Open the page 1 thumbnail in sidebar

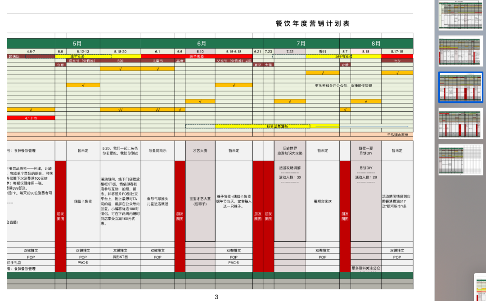point(461,15)
